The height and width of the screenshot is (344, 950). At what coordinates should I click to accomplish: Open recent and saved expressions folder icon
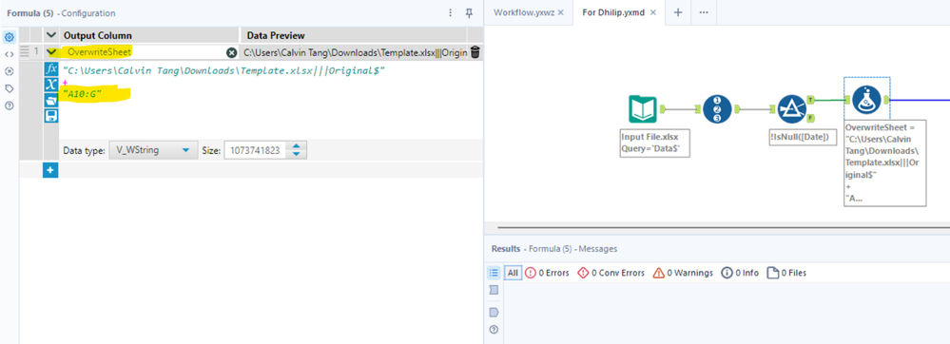tap(51, 100)
